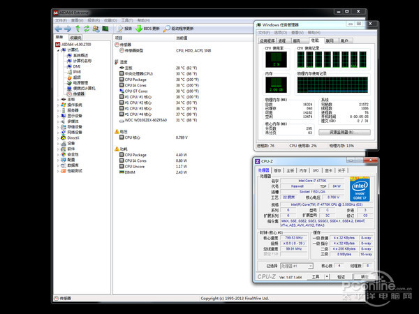419x314 pixels.
Task: Switch to CPU-Z 内存 tab
Action: (x=303, y=170)
